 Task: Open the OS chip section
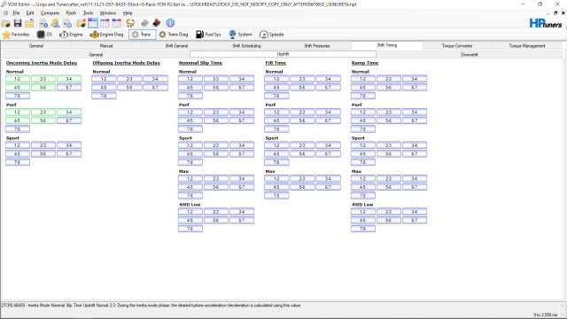(44, 35)
